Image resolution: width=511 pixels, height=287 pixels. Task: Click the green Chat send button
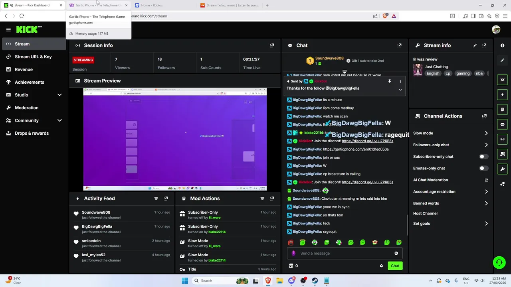395,265
